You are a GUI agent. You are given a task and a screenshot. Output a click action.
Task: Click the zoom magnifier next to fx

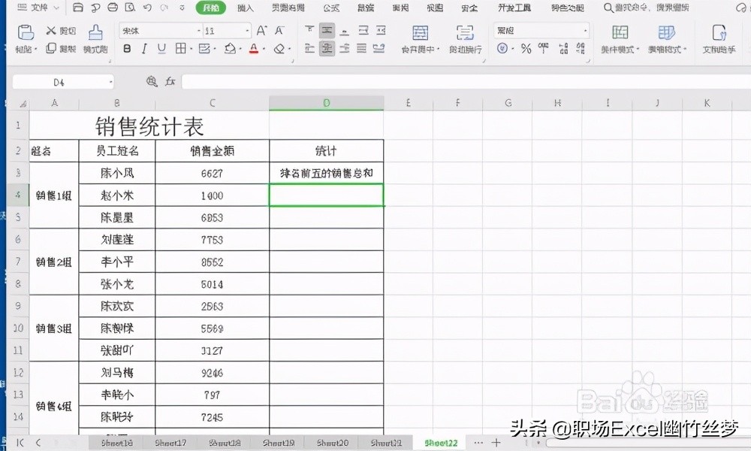[x=152, y=82]
